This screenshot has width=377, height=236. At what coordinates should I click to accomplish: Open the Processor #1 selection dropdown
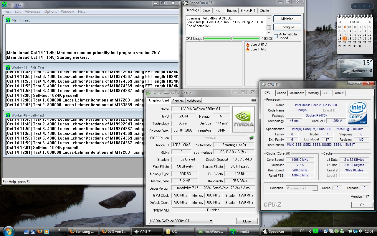click(315, 188)
